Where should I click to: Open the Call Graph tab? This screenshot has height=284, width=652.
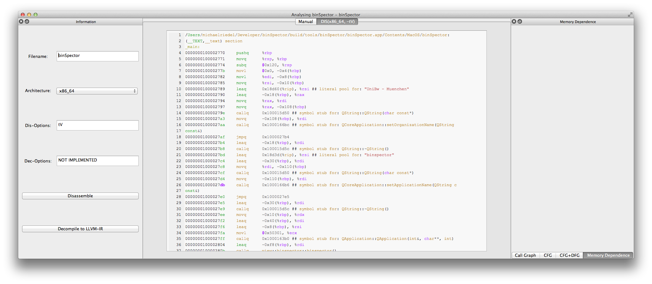point(525,255)
